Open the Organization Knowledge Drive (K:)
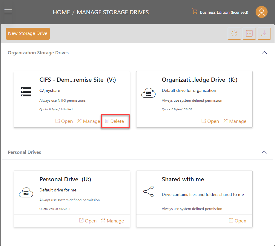The width and height of the screenshot is (275, 246). pos(210,121)
